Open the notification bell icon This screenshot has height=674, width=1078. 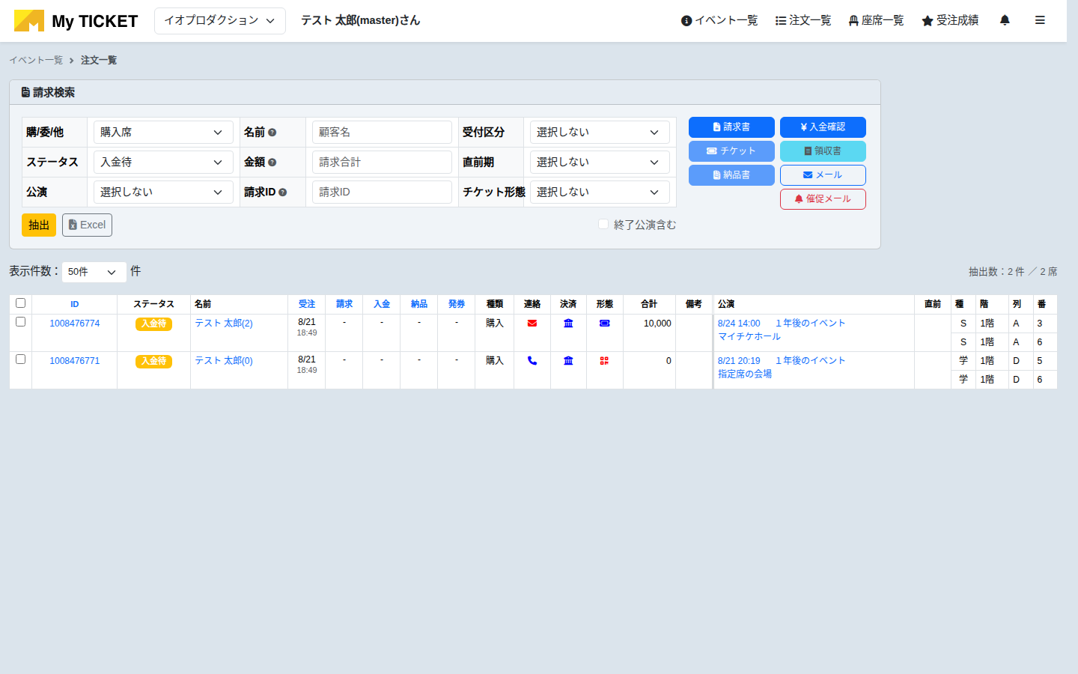click(x=1005, y=20)
